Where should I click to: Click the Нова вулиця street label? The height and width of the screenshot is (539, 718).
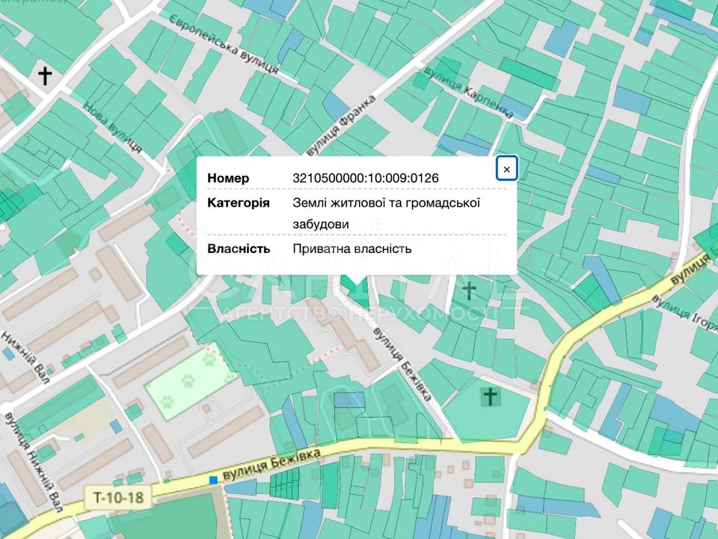tap(112, 128)
